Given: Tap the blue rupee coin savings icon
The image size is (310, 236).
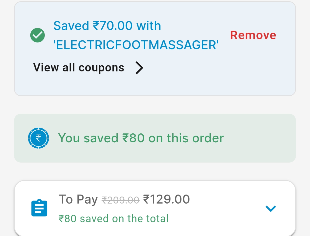Looking at the screenshot, I should pos(38,138).
